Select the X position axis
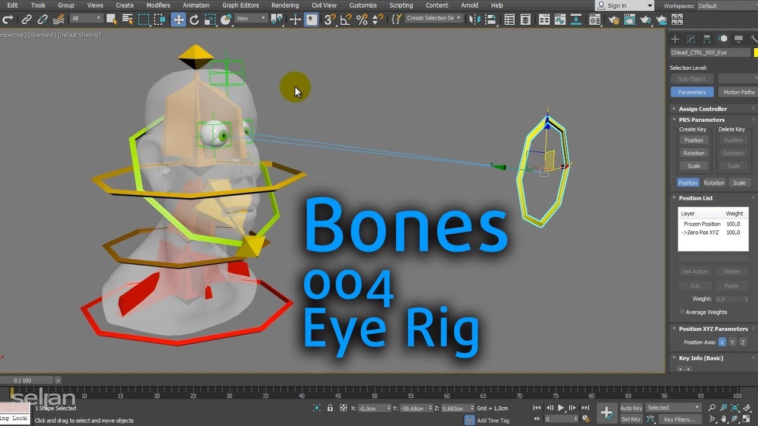 click(x=722, y=343)
